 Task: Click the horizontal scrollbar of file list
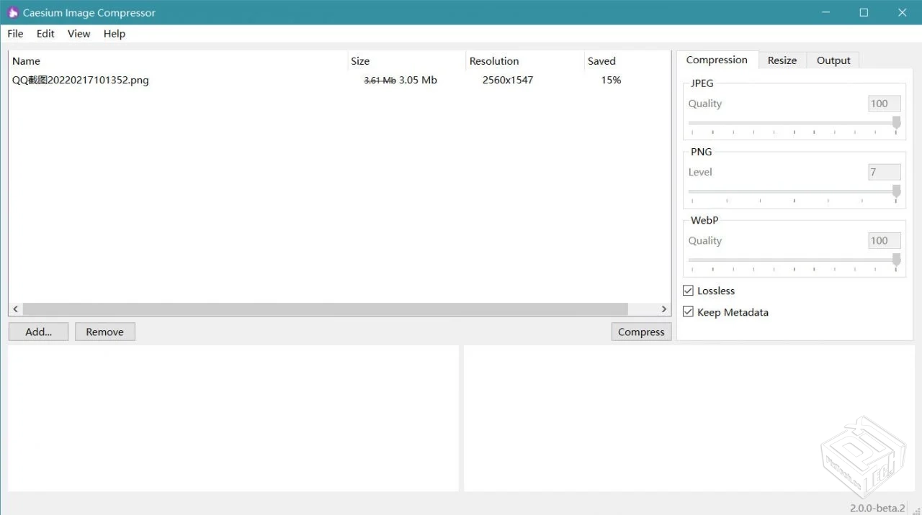(324, 309)
